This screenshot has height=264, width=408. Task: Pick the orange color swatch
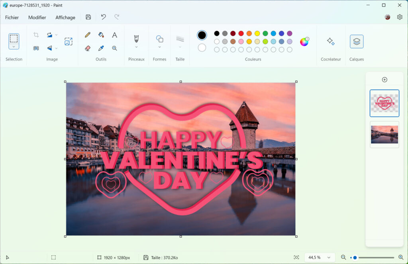pos(249,33)
